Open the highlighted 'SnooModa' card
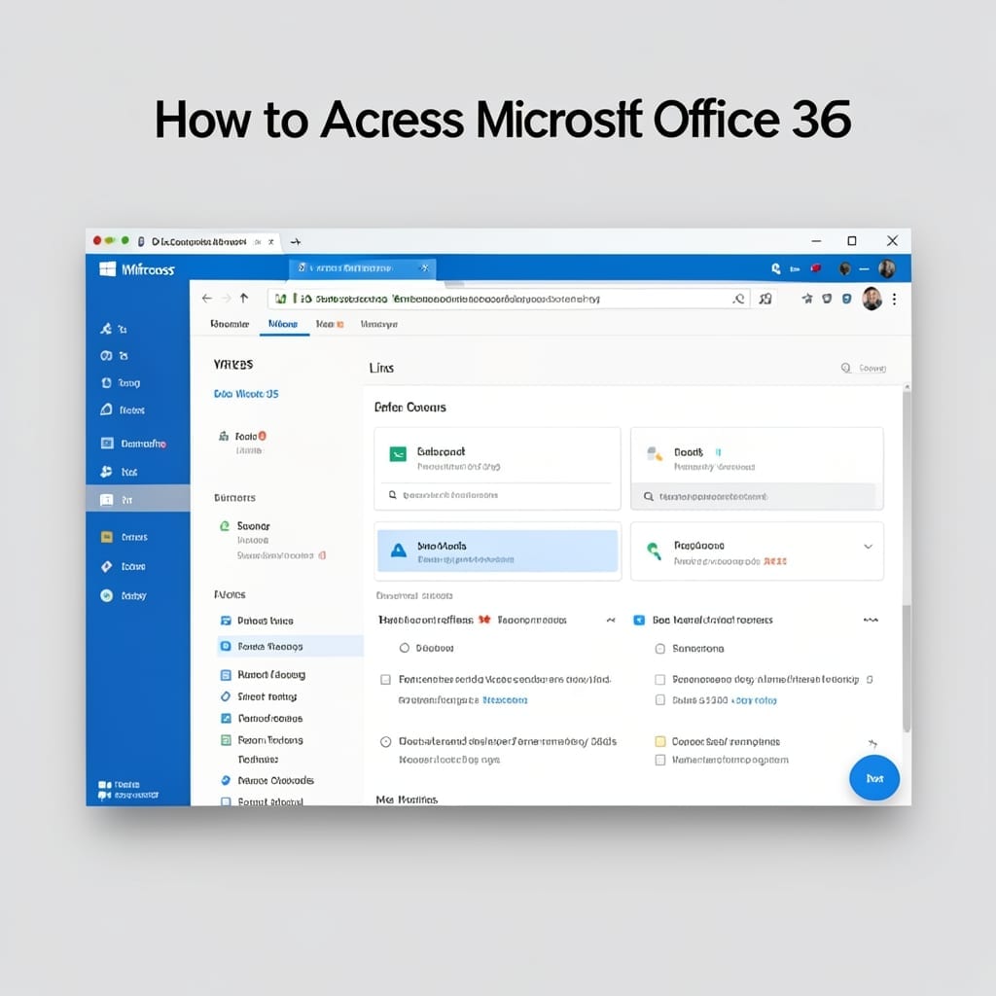996x996 pixels. 497,551
